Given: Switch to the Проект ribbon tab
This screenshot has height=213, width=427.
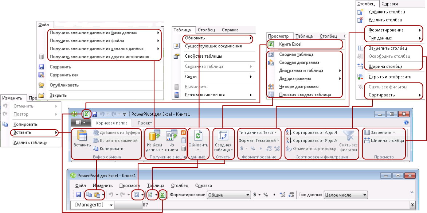Looking at the screenshot, I should point(145,123).
